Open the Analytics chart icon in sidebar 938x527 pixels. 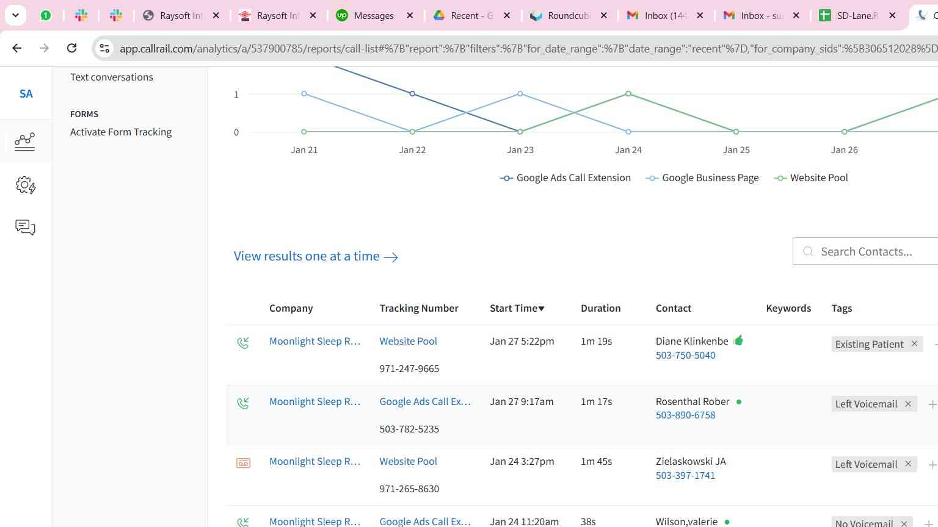pos(25,142)
